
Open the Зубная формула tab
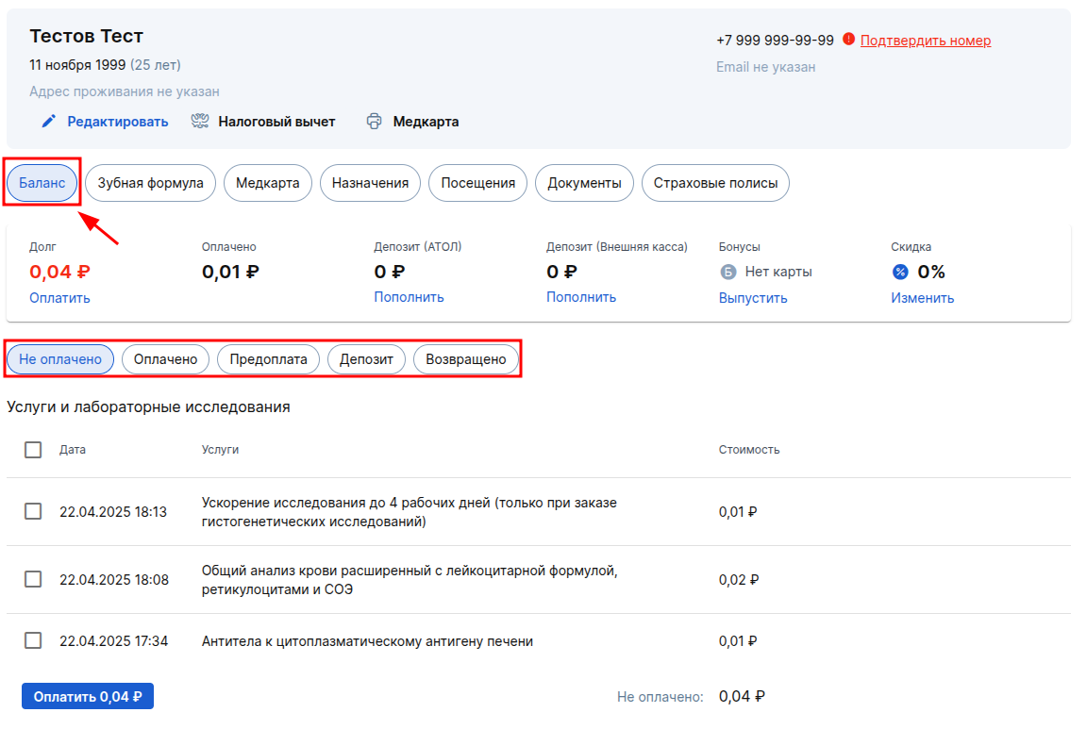[x=150, y=183]
